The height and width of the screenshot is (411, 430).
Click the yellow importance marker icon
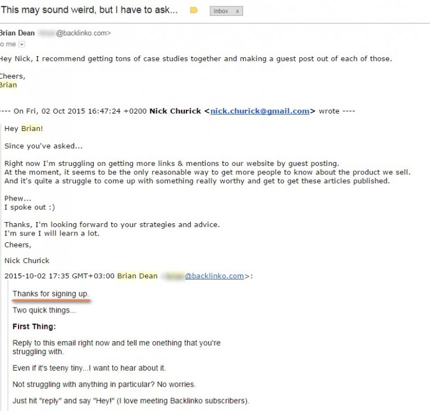(194, 10)
